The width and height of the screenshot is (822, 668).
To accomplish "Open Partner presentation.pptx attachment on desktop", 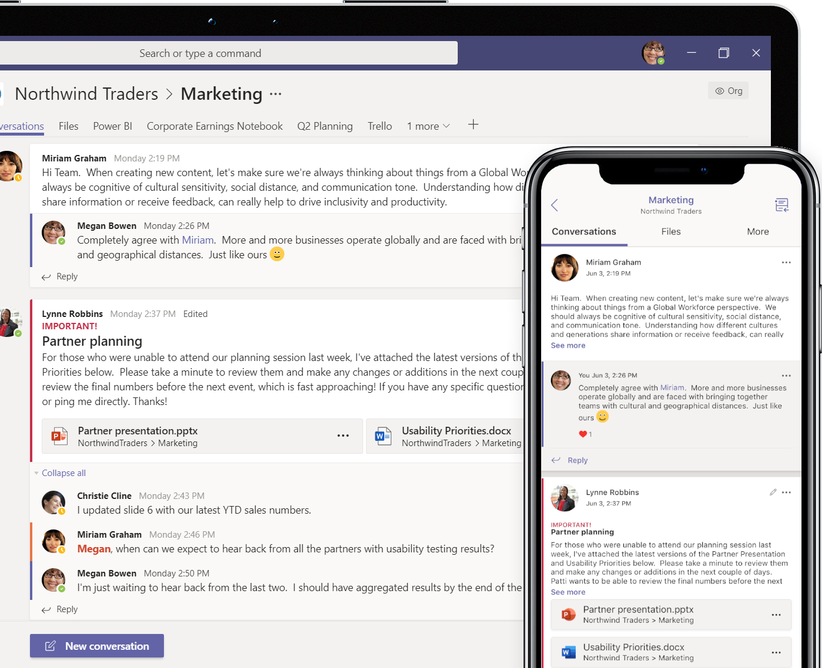I will [202, 436].
